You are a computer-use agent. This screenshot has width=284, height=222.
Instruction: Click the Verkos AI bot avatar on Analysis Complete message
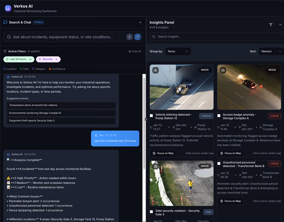[8, 154]
